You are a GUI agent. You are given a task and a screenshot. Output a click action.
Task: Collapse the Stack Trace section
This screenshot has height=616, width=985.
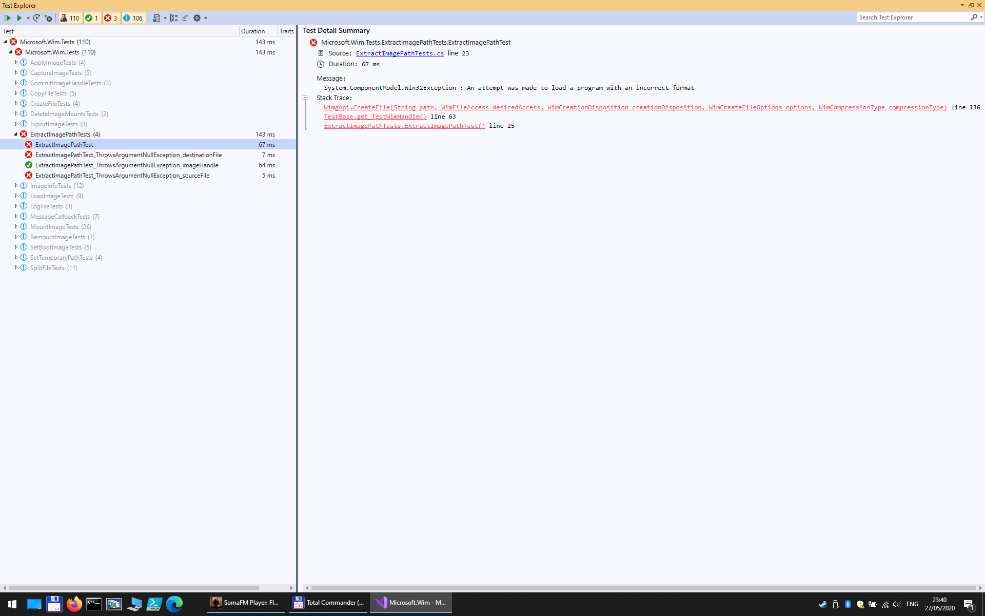pyautogui.click(x=305, y=98)
